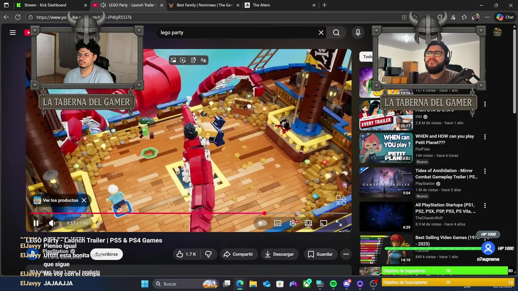Switch to theater mode view
This screenshot has width=518, height=291.
(308, 223)
